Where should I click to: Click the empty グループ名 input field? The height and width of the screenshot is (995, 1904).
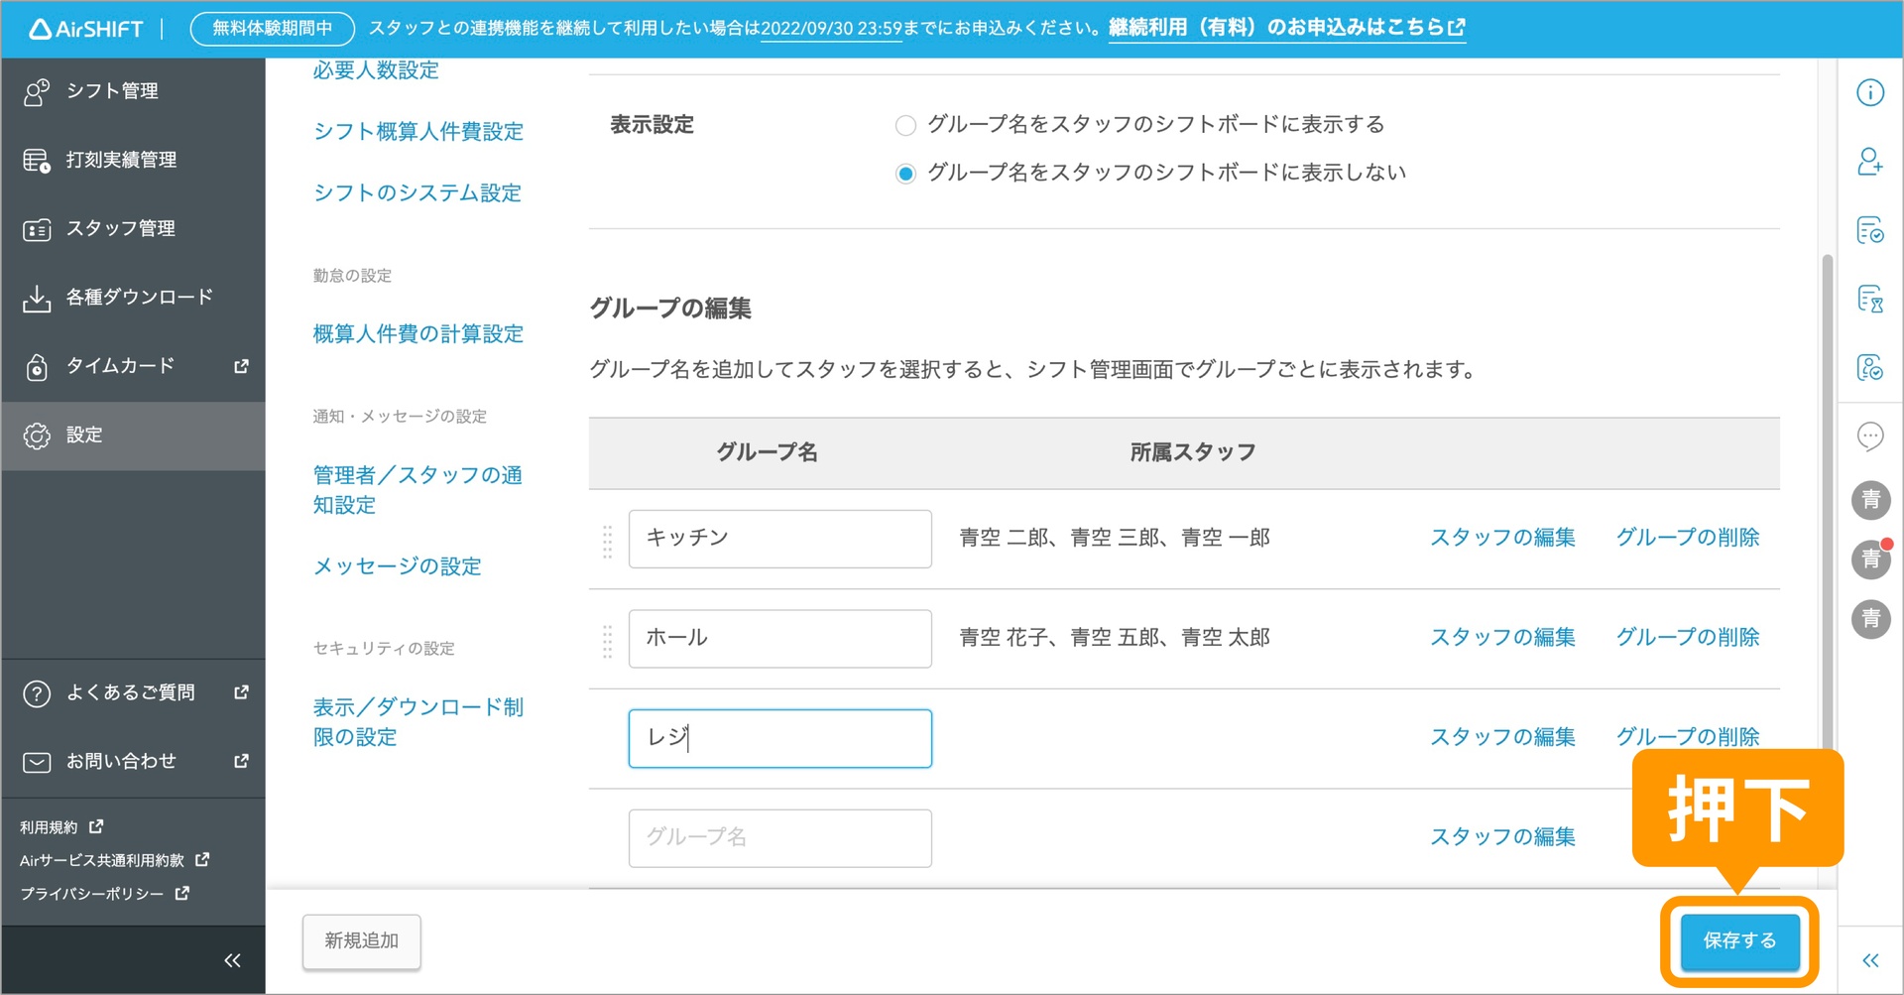point(779,838)
